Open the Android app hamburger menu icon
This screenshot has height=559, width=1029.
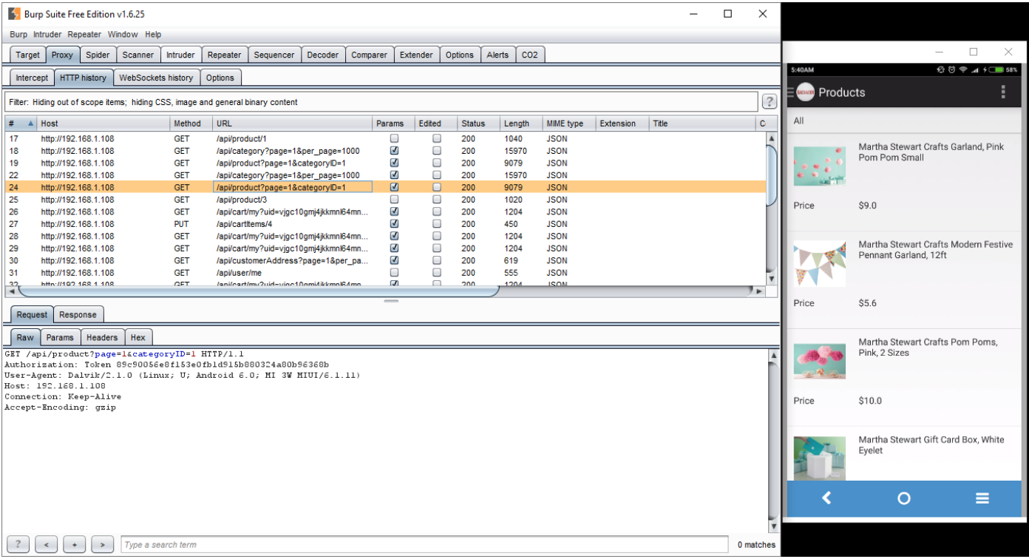pyautogui.click(x=790, y=92)
